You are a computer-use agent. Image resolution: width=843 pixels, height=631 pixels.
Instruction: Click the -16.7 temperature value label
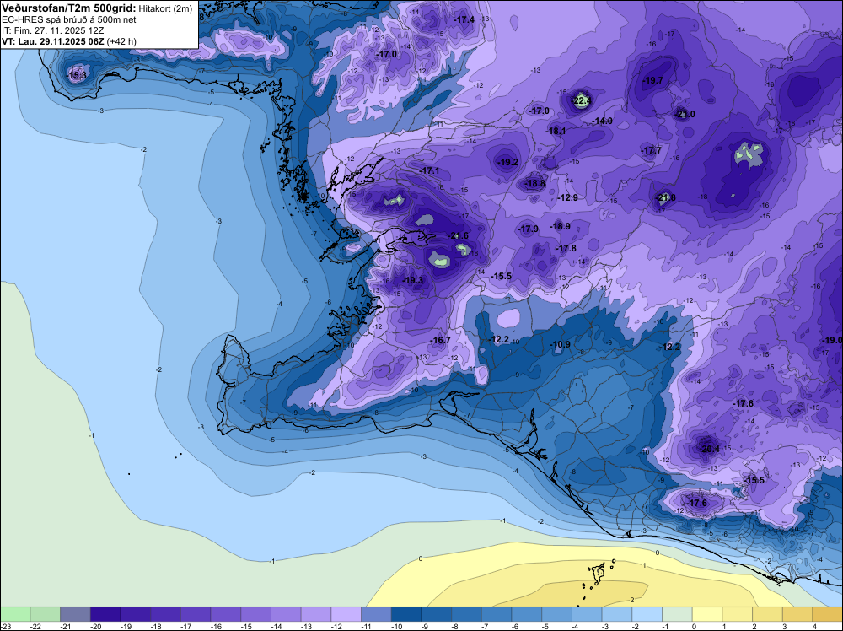point(440,341)
